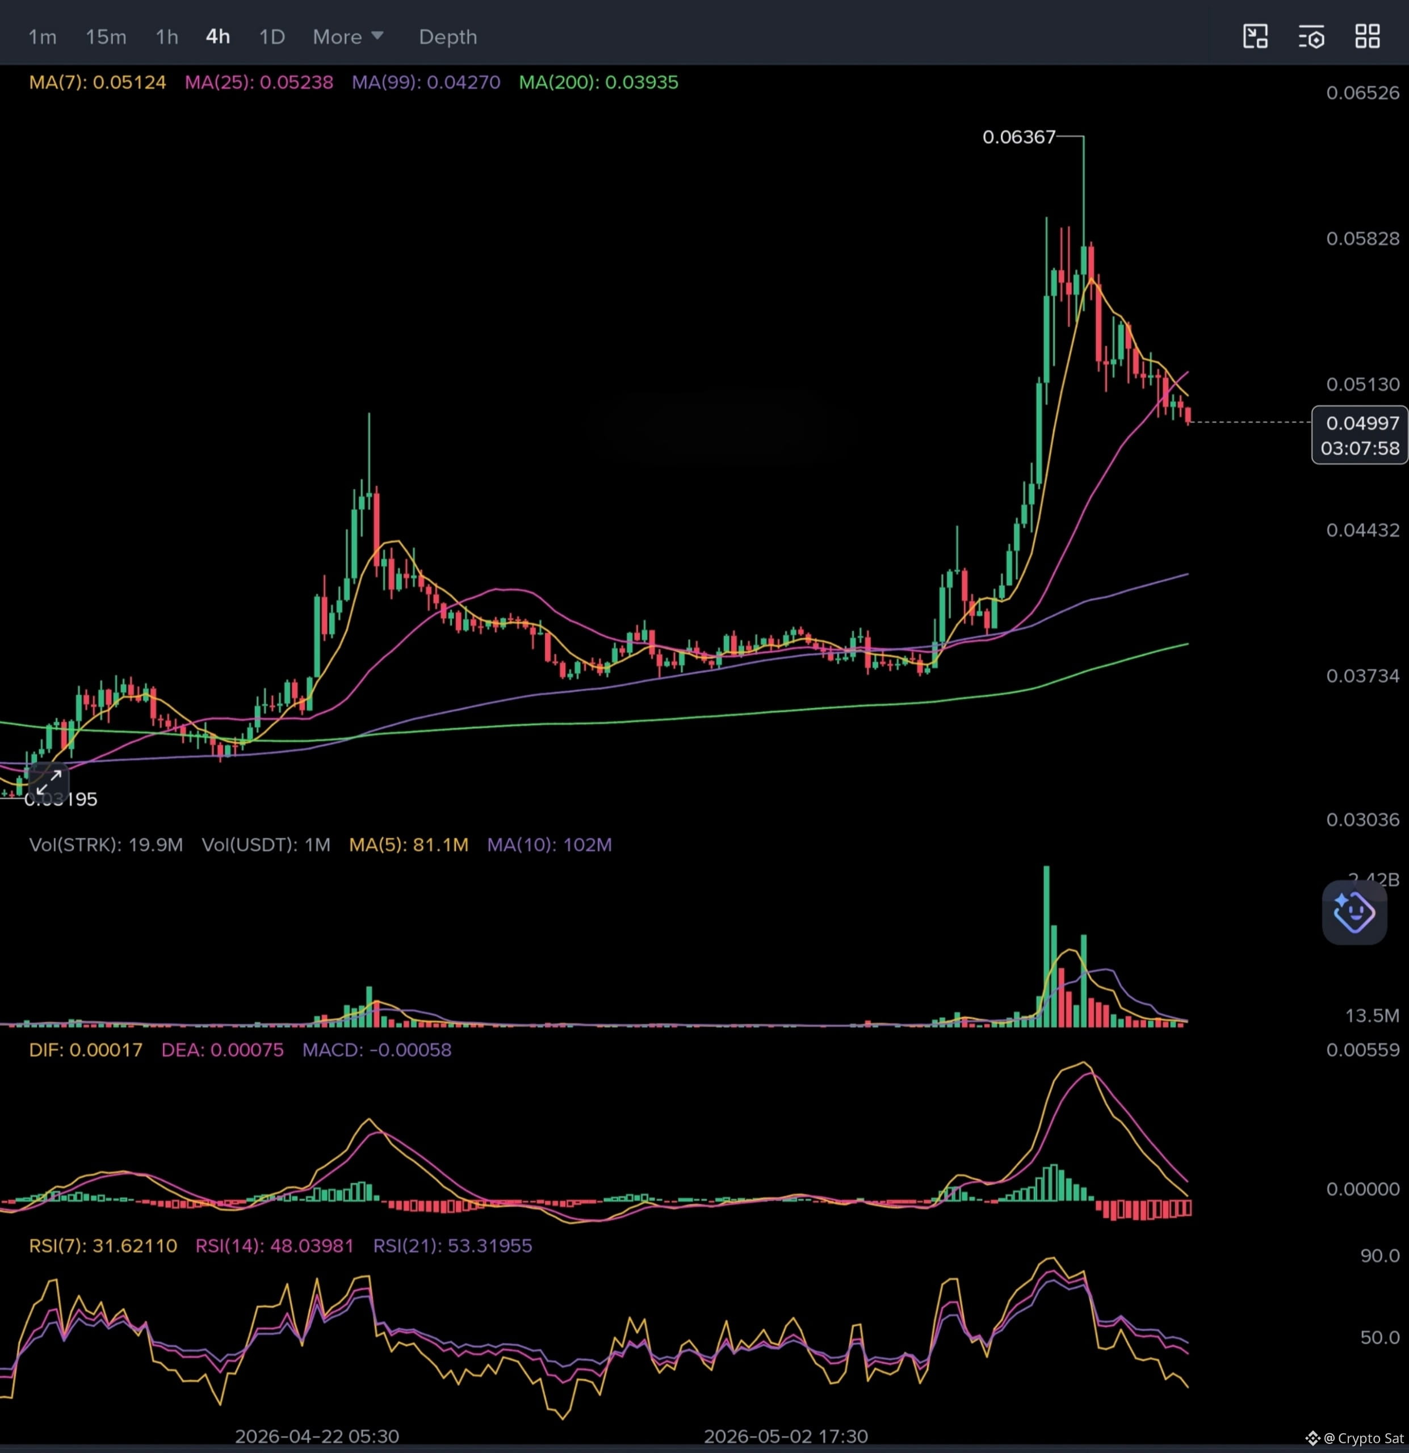
Task: Click the 90.0 RSI axis label
Action: point(1379,1255)
